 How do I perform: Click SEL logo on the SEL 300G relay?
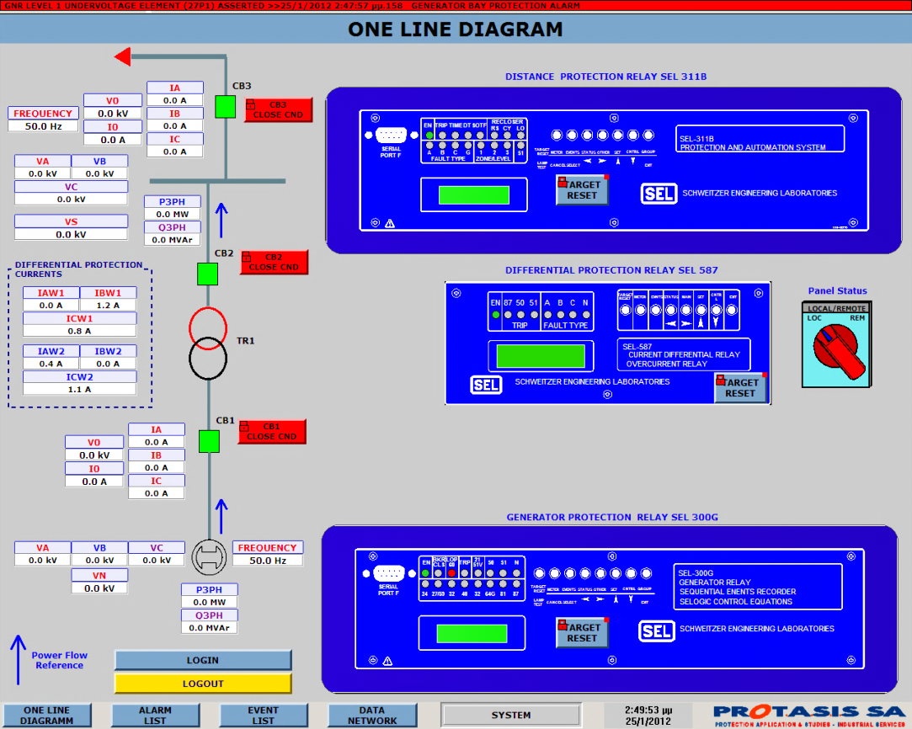[656, 631]
